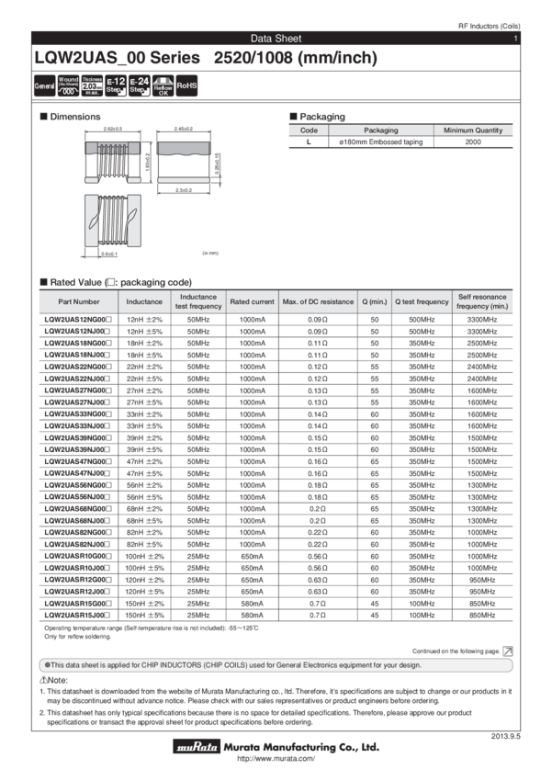Viewport: 552px width, 781px height.
Task: Click the Rated current column header
Action: 252,302
